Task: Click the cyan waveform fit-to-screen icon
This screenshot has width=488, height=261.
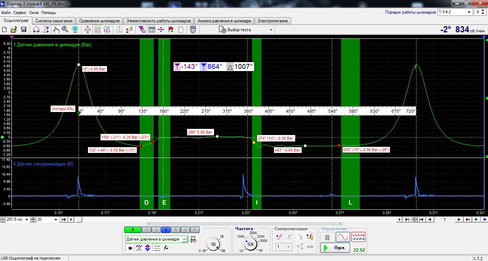Action: click(75, 30)
